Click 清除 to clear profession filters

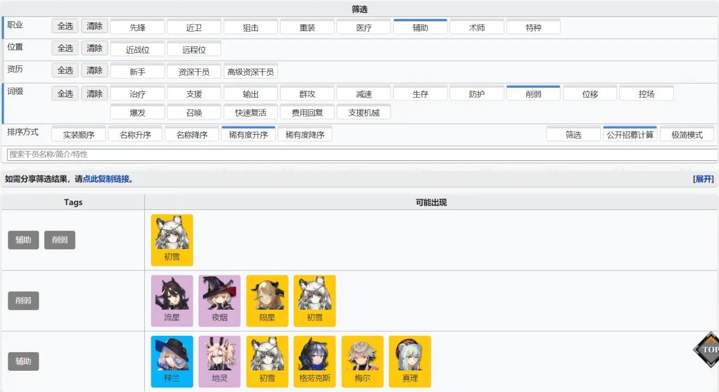[x=94, y=26]
